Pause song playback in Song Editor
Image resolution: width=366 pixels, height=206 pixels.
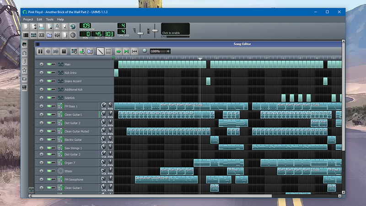40,51
